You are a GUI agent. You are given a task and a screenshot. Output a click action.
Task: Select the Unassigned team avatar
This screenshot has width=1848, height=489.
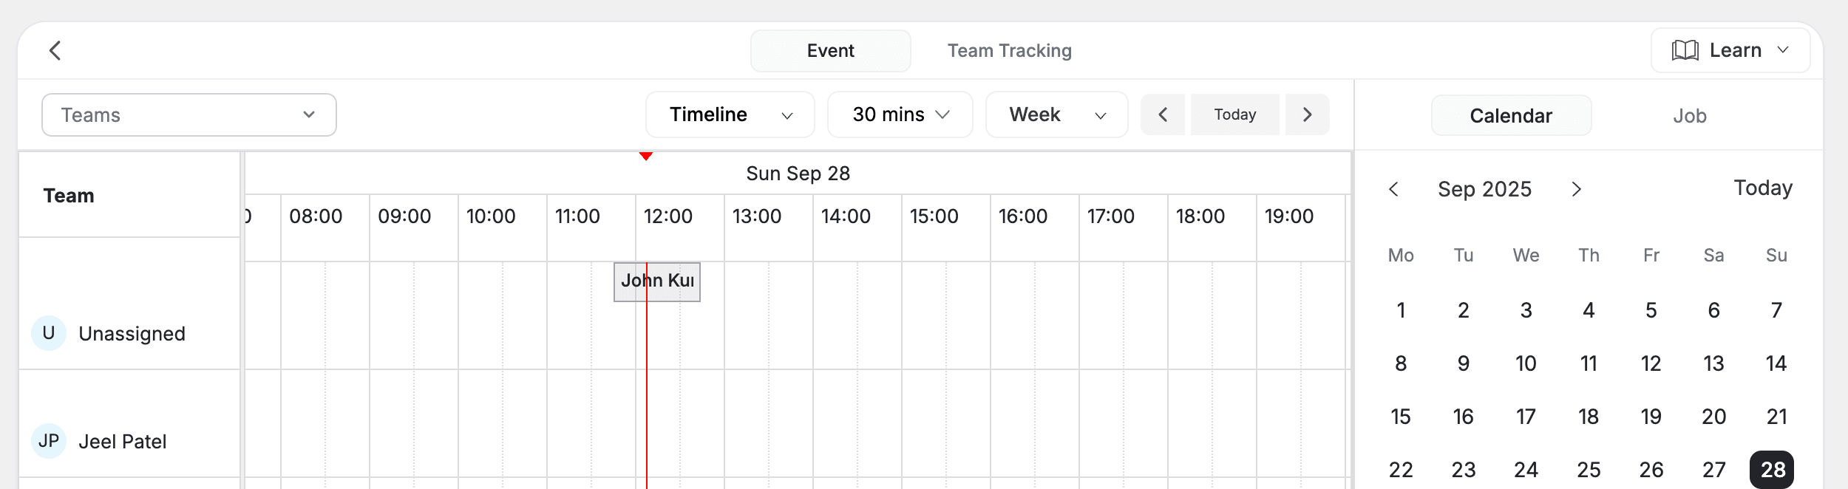(x=49, y=333)
